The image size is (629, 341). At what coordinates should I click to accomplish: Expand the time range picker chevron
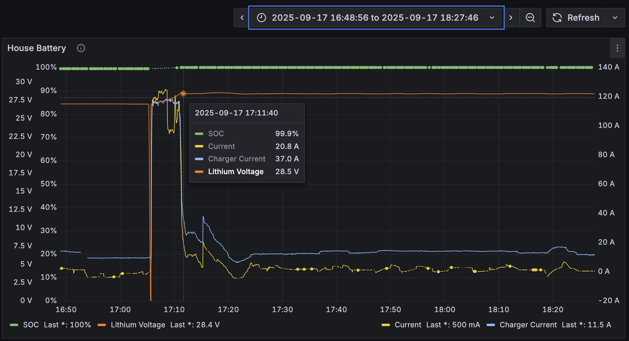click(x=492, y=18)
